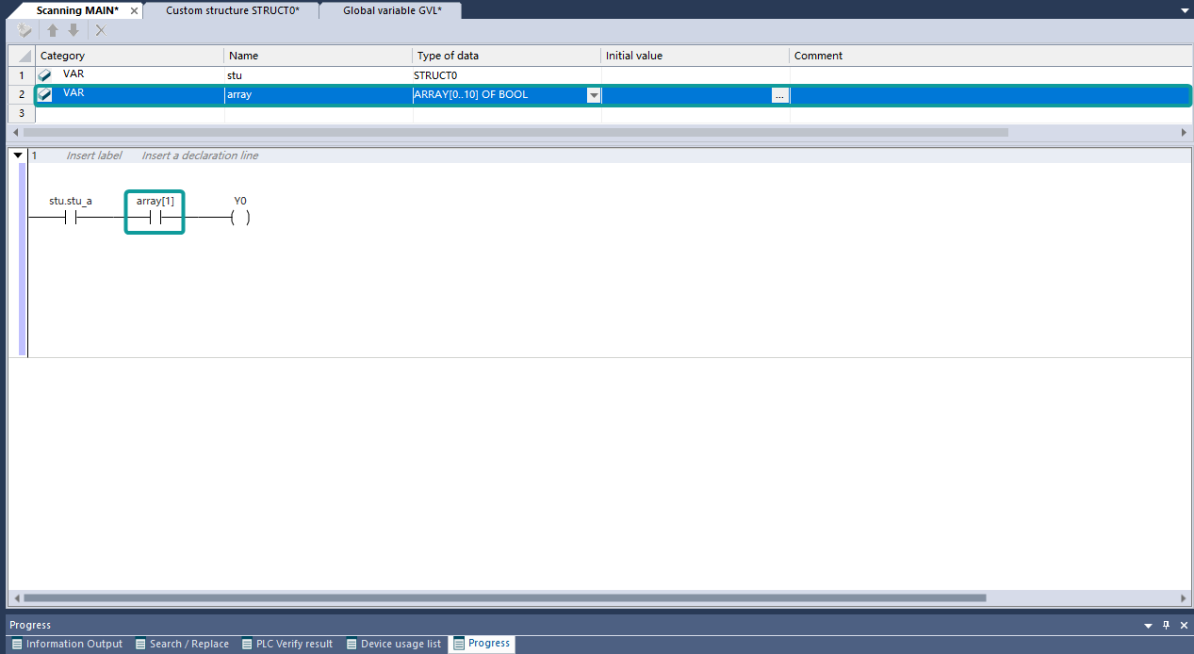1194x654 pixels.
Task: Click the move row up arrow
Action: tap(53, 30)
